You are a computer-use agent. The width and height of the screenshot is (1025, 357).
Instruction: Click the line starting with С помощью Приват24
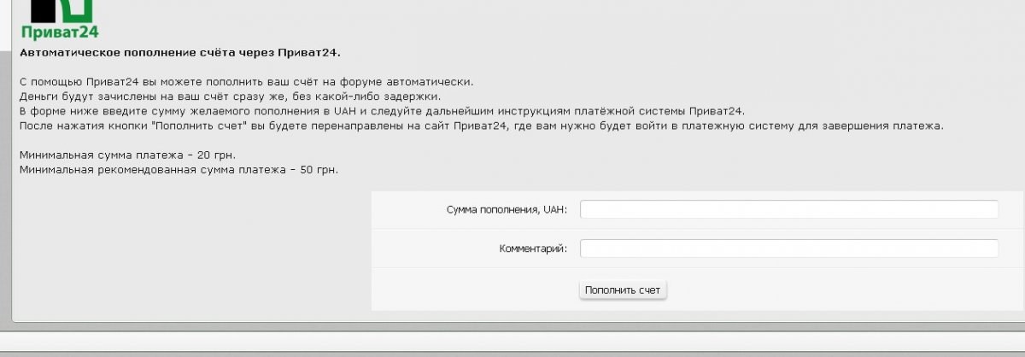[246, 82]
